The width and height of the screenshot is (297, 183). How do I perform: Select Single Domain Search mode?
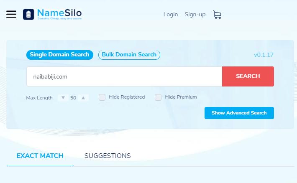pos(60,55)
